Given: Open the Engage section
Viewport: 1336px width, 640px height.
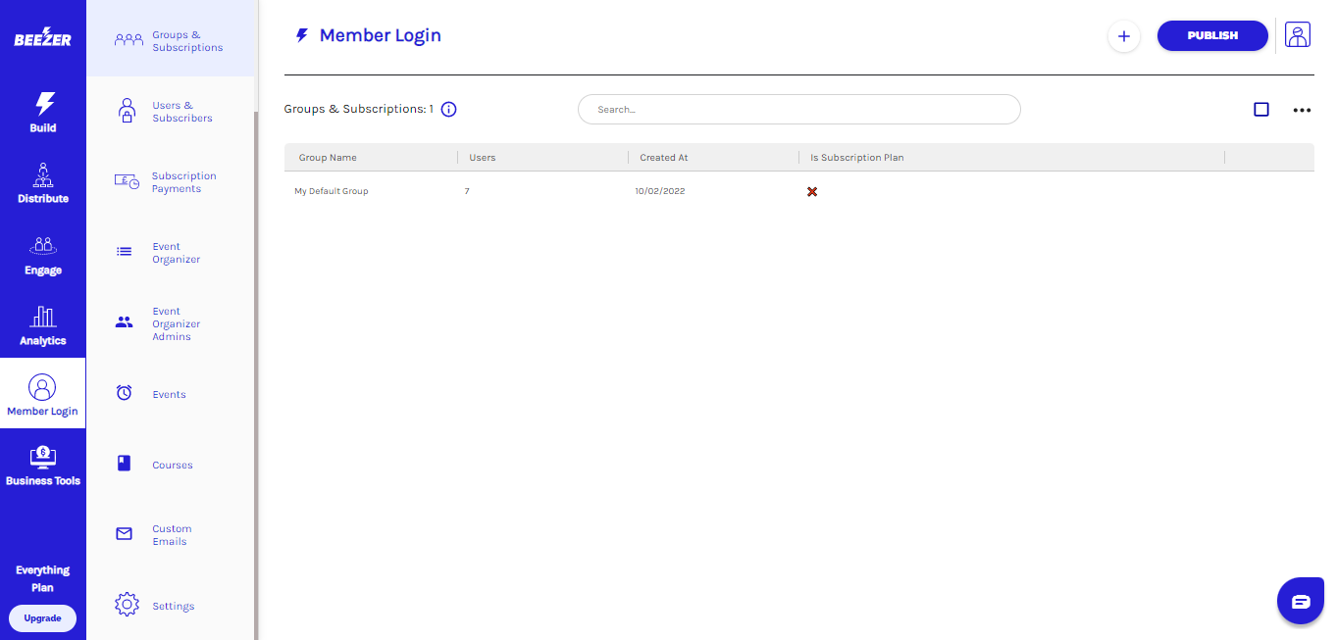Looking at the screenshot, I should (43, 255).
